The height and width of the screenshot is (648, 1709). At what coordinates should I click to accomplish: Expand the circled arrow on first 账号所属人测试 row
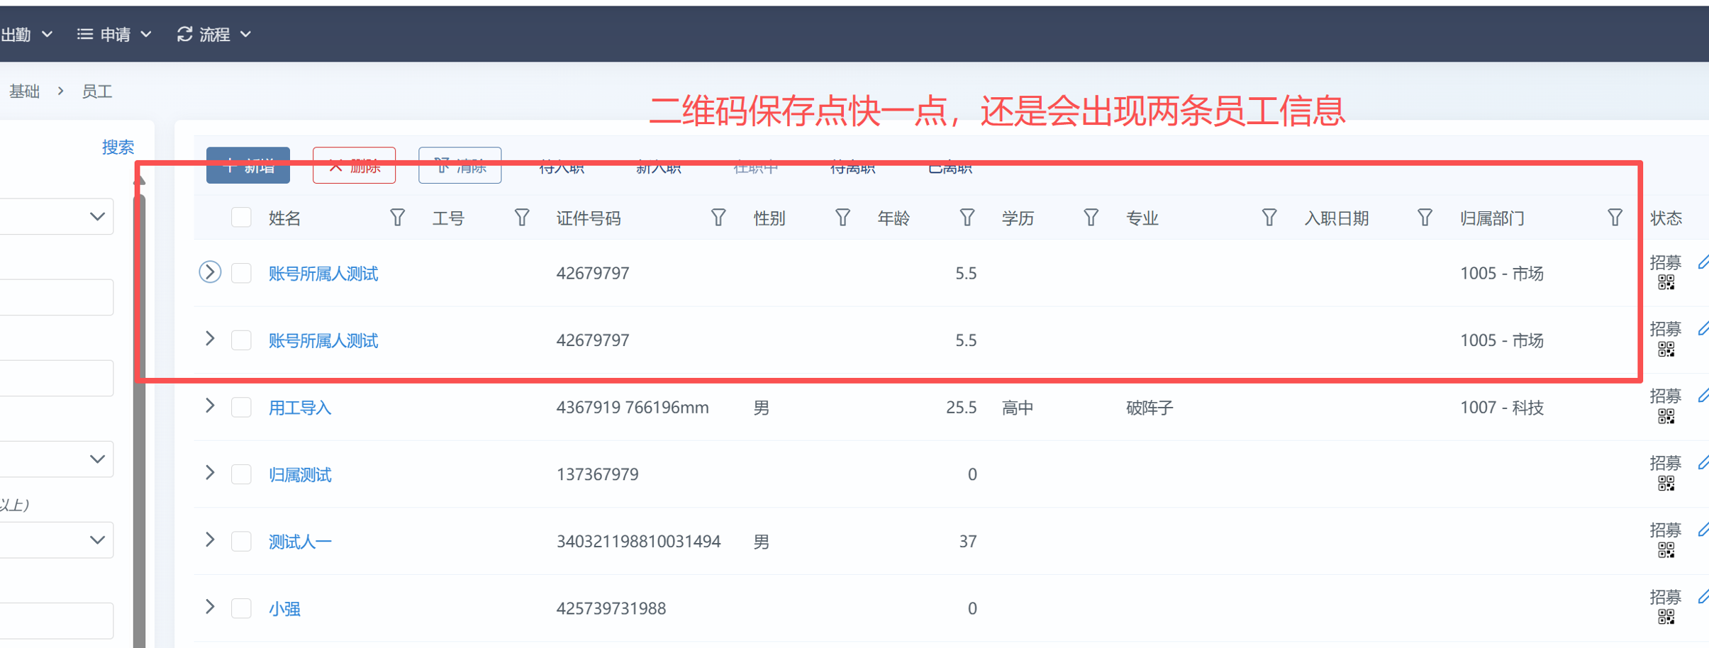click(x=210, y=272)
